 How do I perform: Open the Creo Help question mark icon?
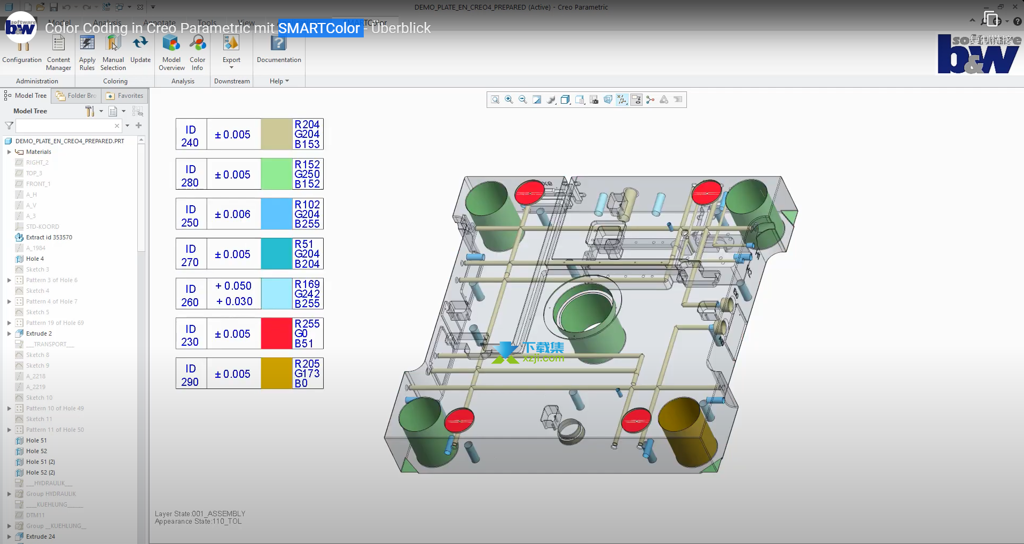click(x=1017, y=21)
